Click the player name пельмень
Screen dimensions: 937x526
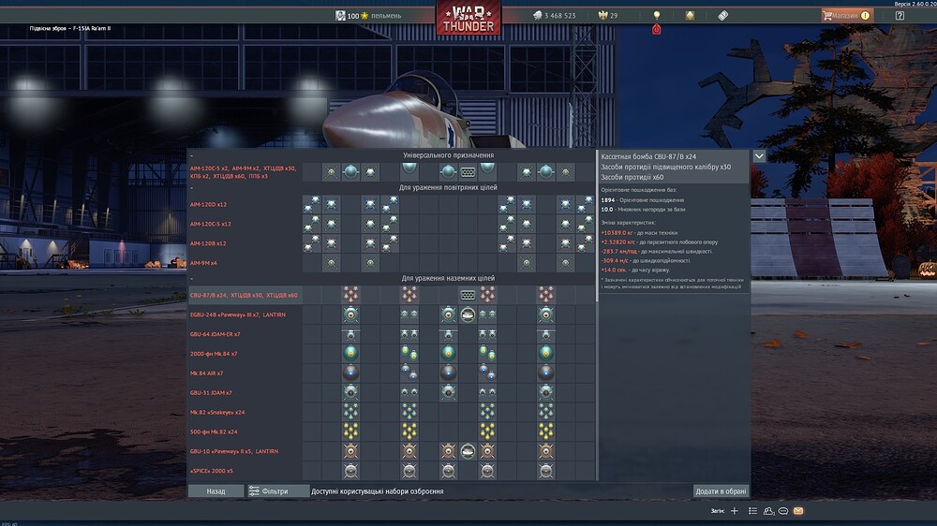click(x=386, y=16)
